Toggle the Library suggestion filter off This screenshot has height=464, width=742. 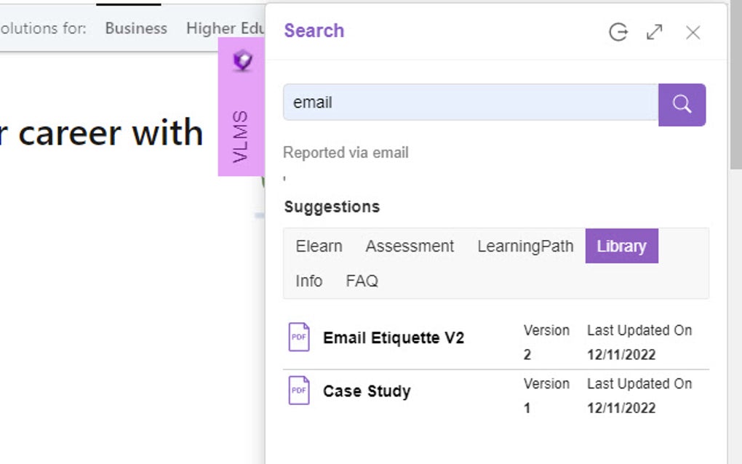tap(621, 246)
